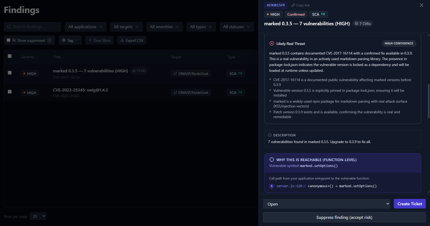Sort findings by Title column
The height and width of the screenshot is (226, 430).
[x=59, y=57]
